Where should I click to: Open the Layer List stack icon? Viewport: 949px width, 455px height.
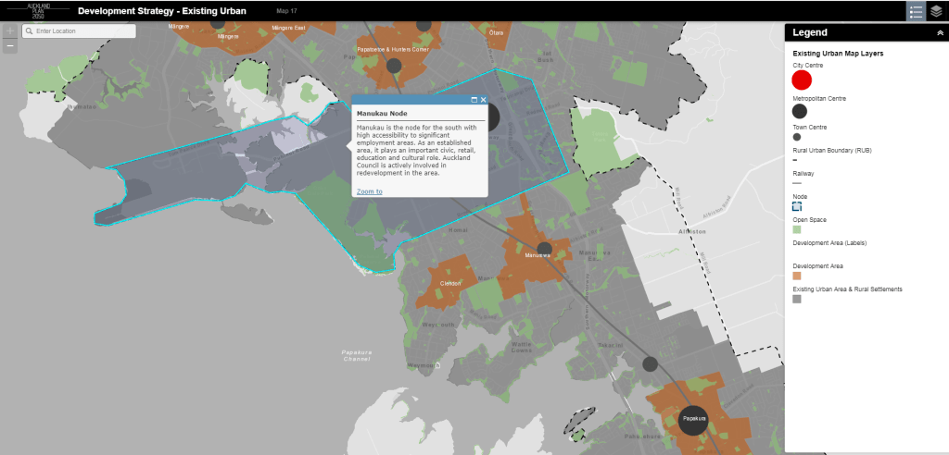tap(937, 11)
